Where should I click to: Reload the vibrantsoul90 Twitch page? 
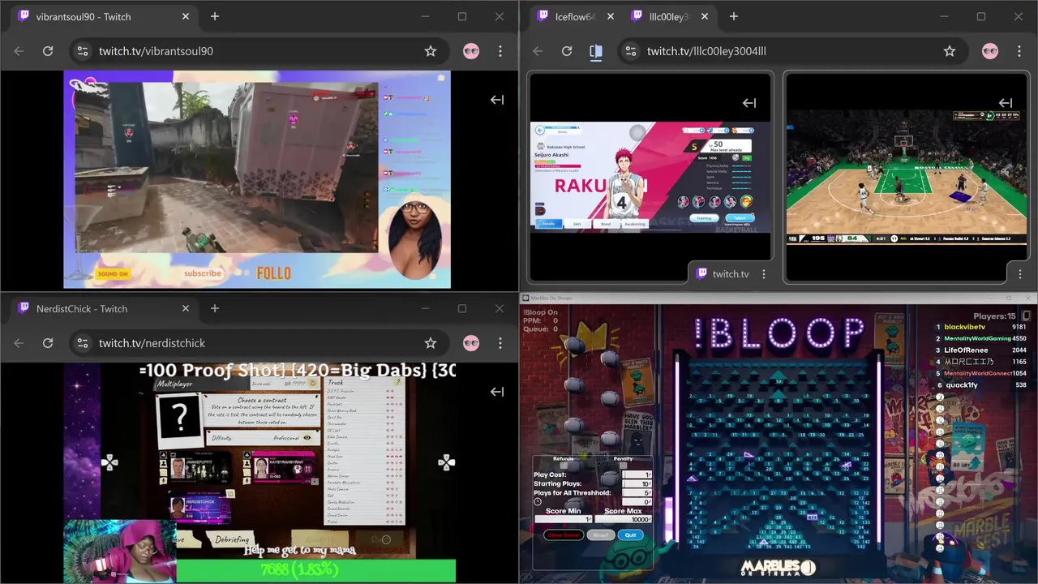point(48,51)
